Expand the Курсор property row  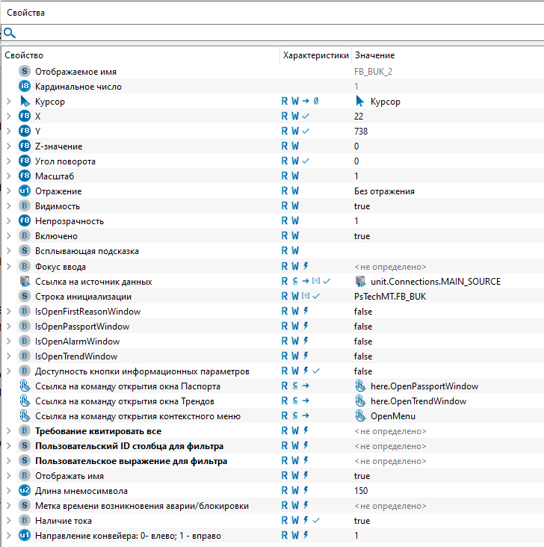(x=8, y=102)
